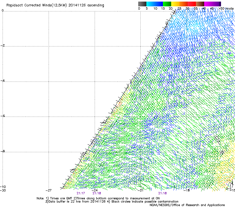
Task: Choose the brown 35-40 knots color segment
Action: click(200, 4)
